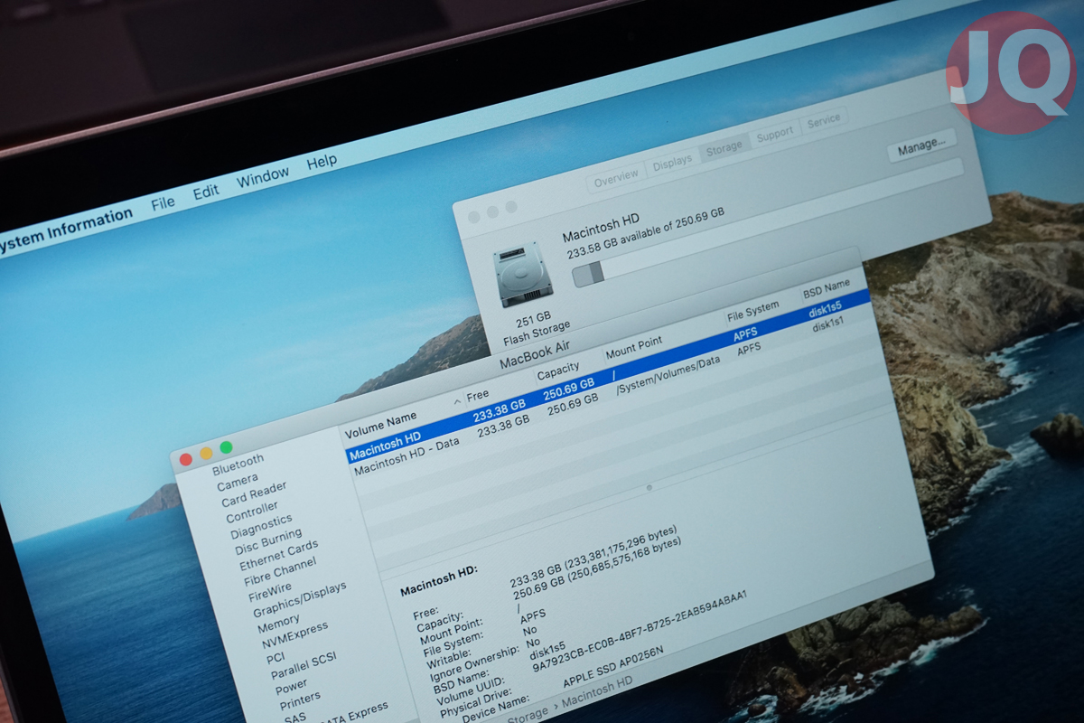Select Disc Burning in the sidebar

268,543
